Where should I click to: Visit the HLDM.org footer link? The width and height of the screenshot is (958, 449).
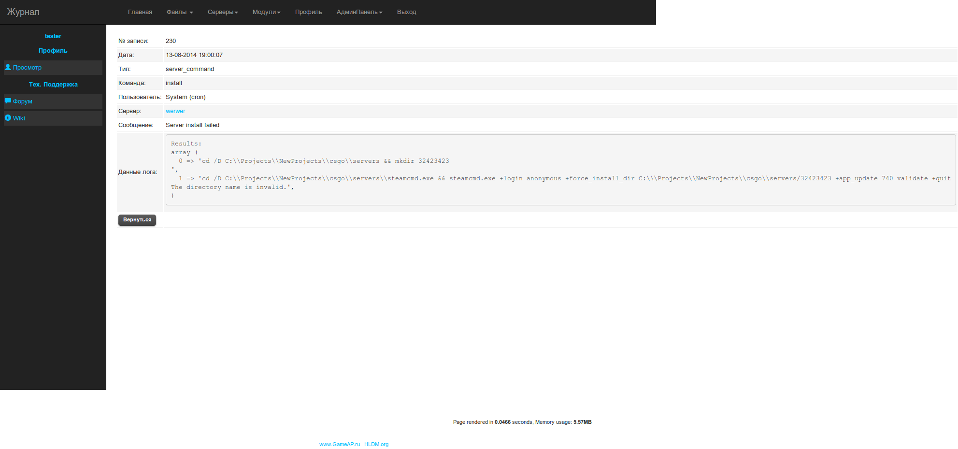[376, 444]
